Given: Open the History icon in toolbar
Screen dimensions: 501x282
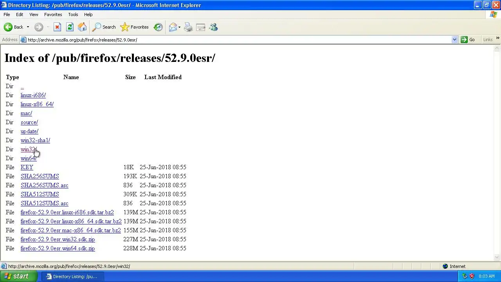Looking at the screenshot, I should click(158, 27).
